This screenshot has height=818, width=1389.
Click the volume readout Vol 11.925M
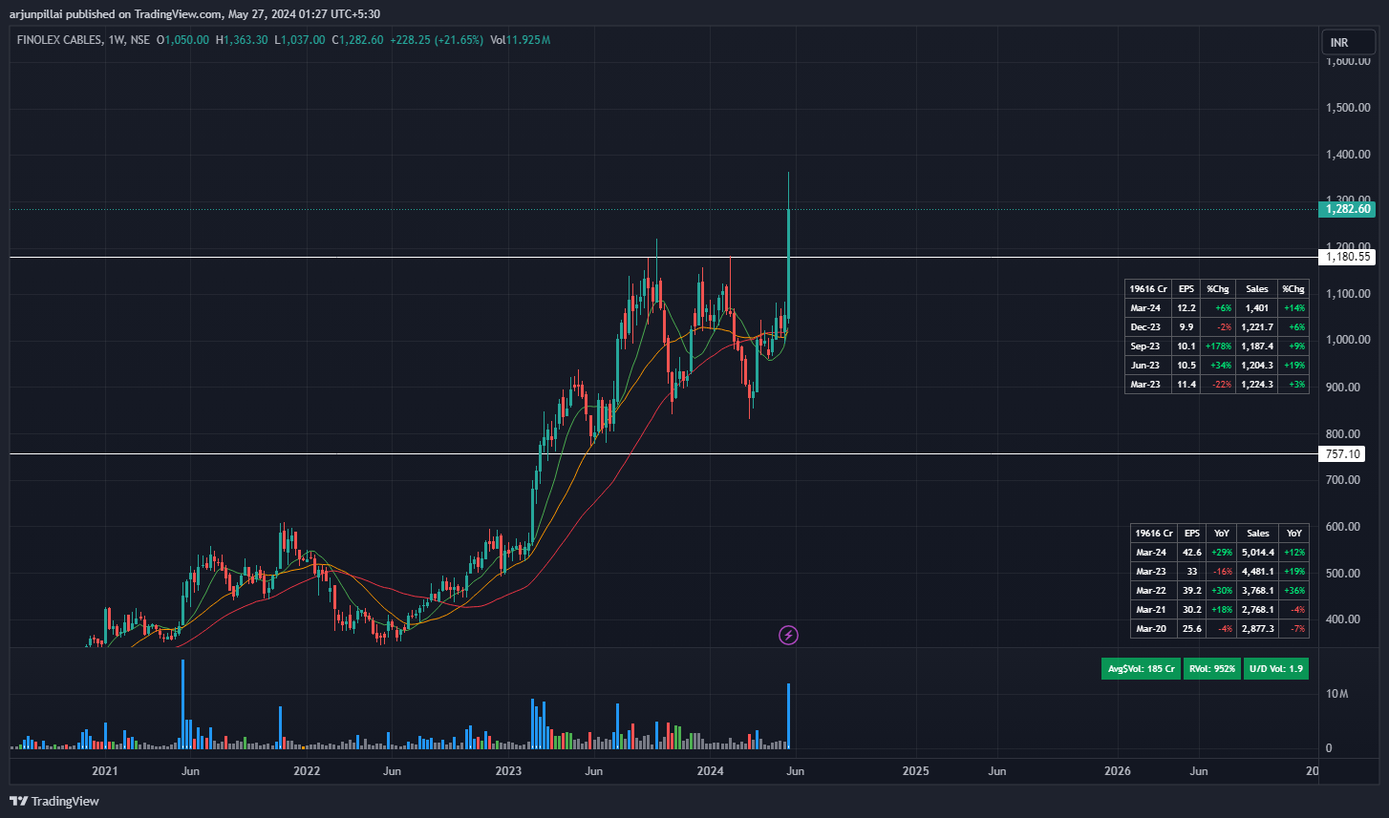(521, 40)
